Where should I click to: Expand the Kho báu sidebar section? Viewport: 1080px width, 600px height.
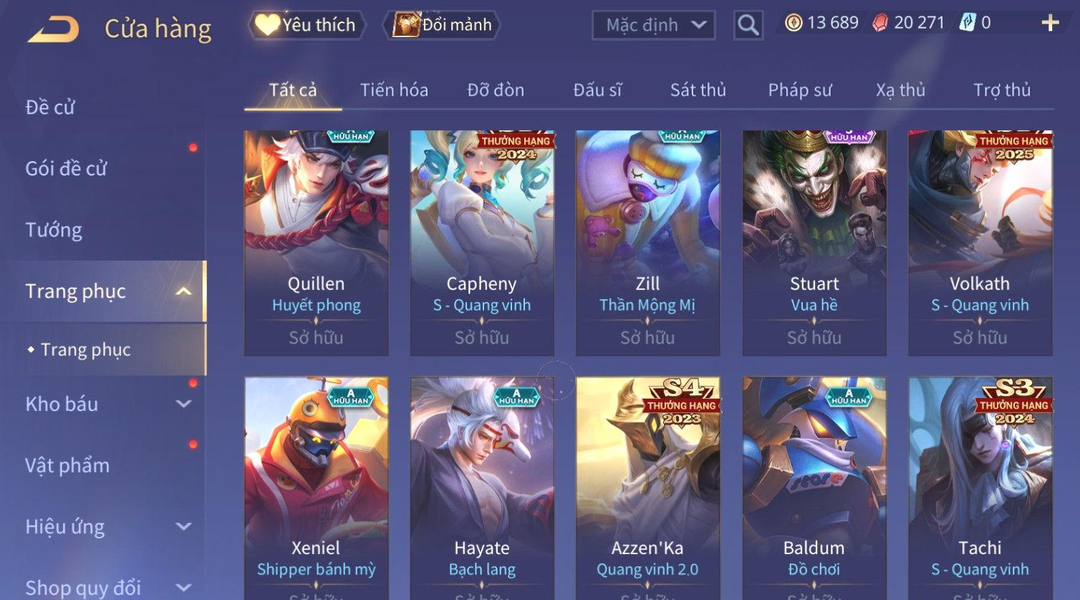pyautogui.click(x=183, y=404)
